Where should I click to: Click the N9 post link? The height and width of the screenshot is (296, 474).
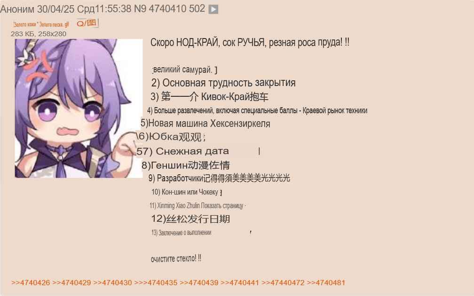[140, 9]
